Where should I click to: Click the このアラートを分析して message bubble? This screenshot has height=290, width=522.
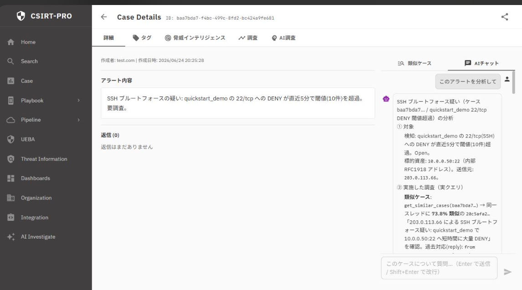click(468, 81)
